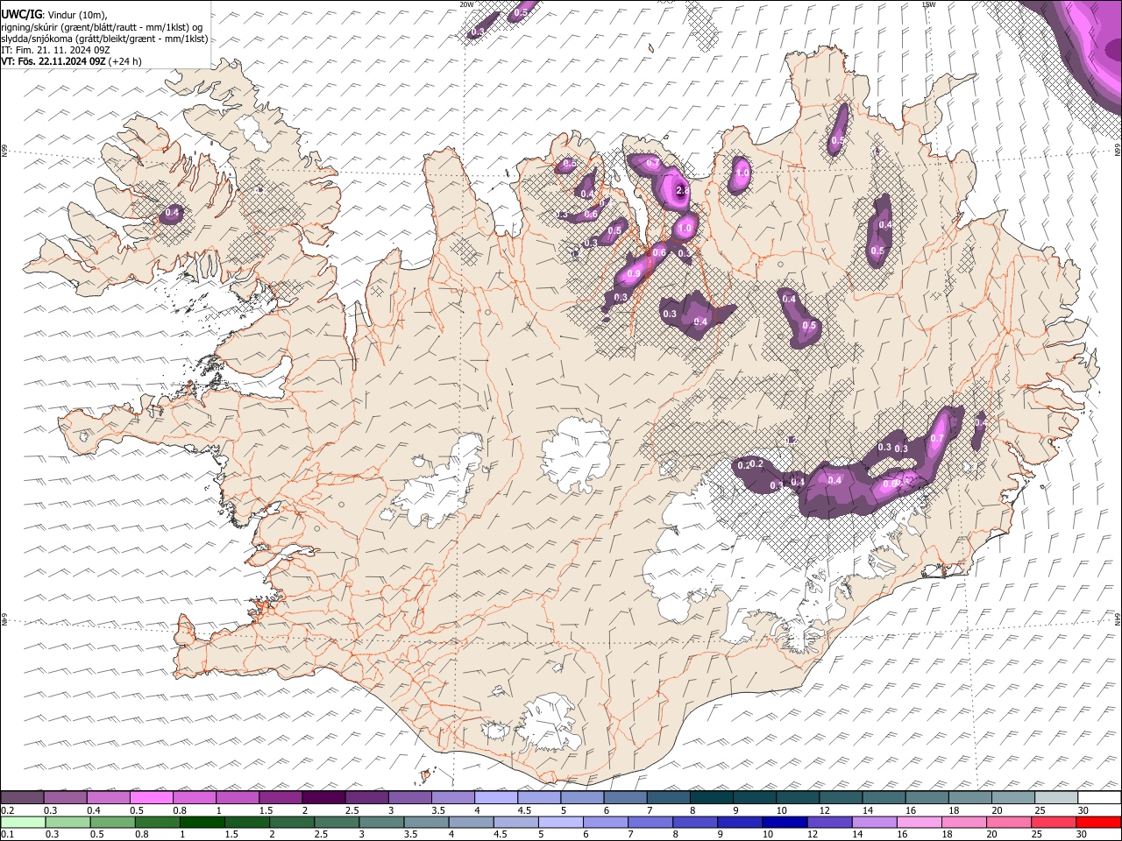
Task: Pick lower-row pure red swatch after 30
Action: point(1097,822)
